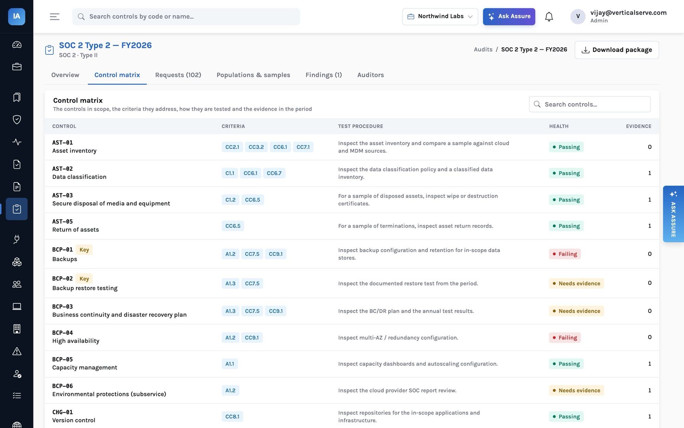Click the IA logo in sidebar
The image size is (684, 428).
16,16
